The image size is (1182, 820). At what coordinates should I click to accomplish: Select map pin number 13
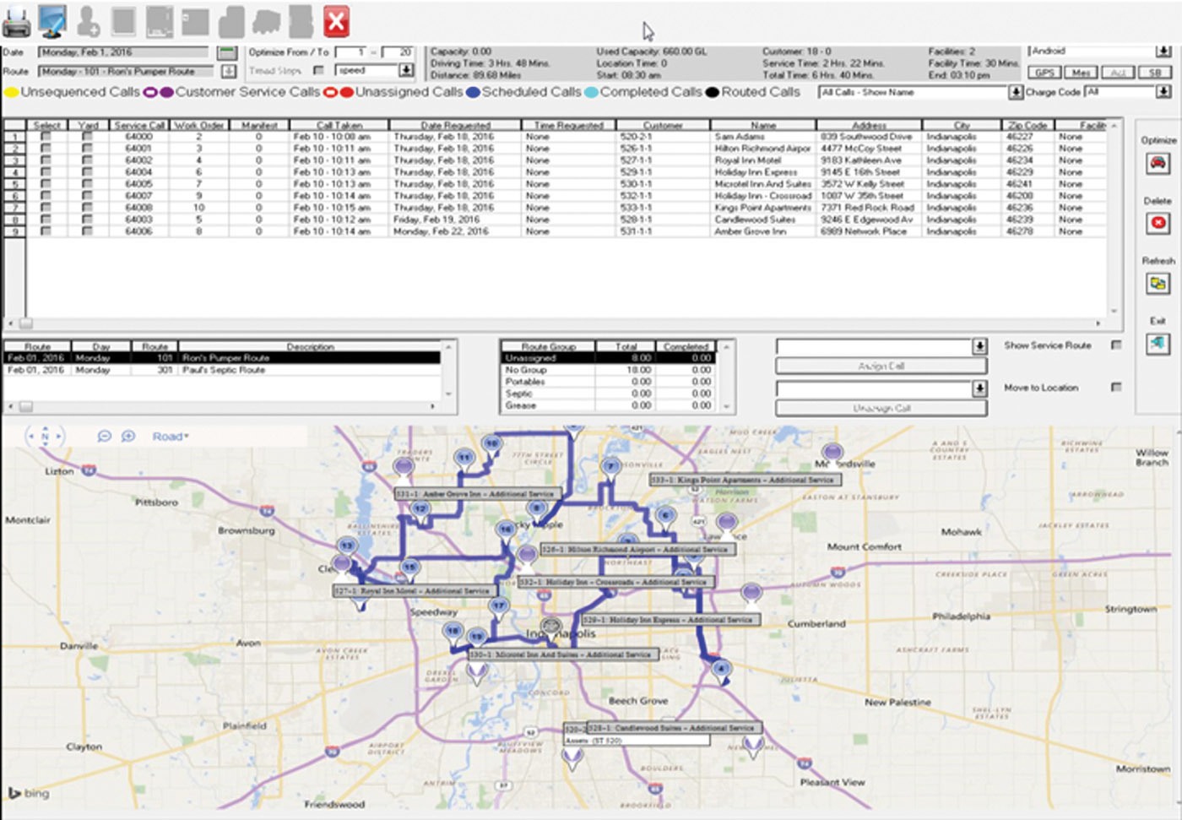click(x=346, y=547)
